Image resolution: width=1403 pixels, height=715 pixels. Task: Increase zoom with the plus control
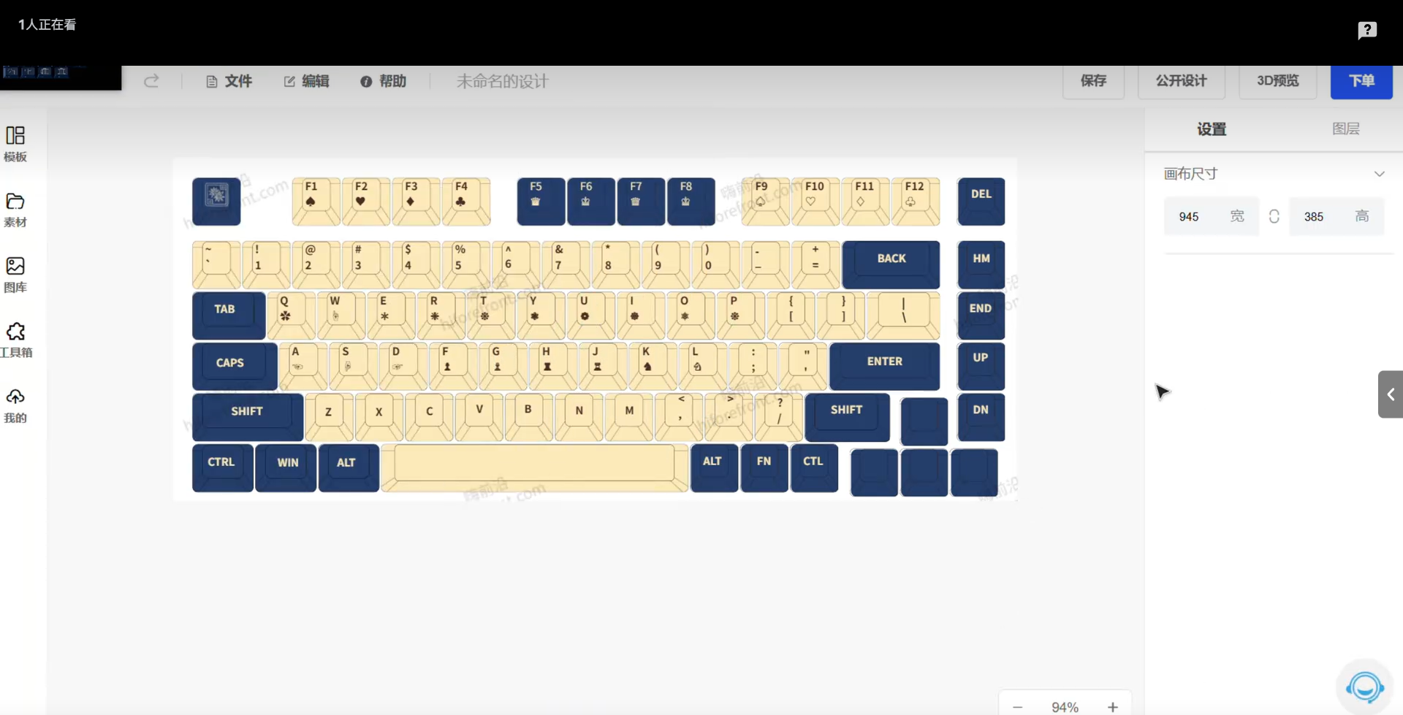1112,706
